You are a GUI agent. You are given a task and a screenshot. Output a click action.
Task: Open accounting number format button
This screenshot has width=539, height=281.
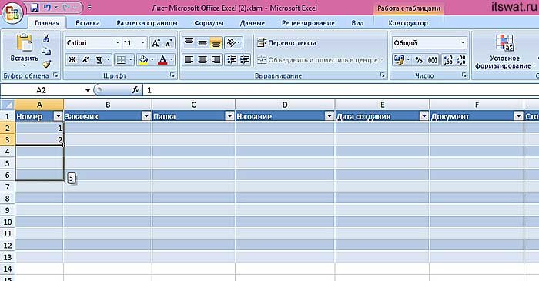[x=399, y=60]
